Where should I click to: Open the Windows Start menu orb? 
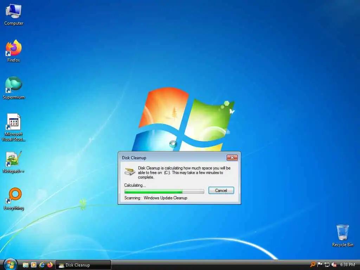(10, 265)
